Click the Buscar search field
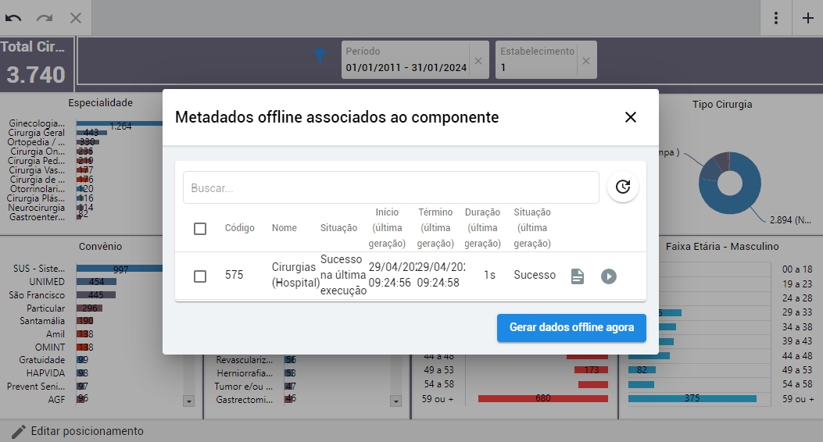The image size is (823, 442). pyautogui.click(x=391, y=188)
